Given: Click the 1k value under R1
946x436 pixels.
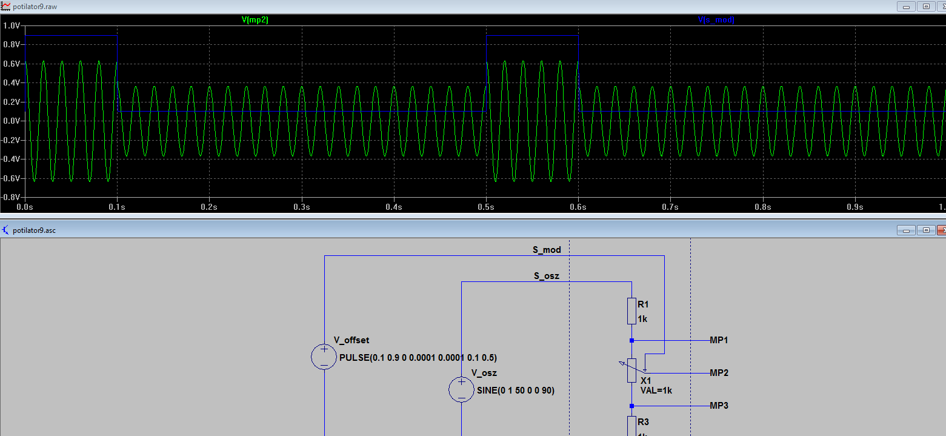Looking at the screenshot, I should (x=642, y=318).
